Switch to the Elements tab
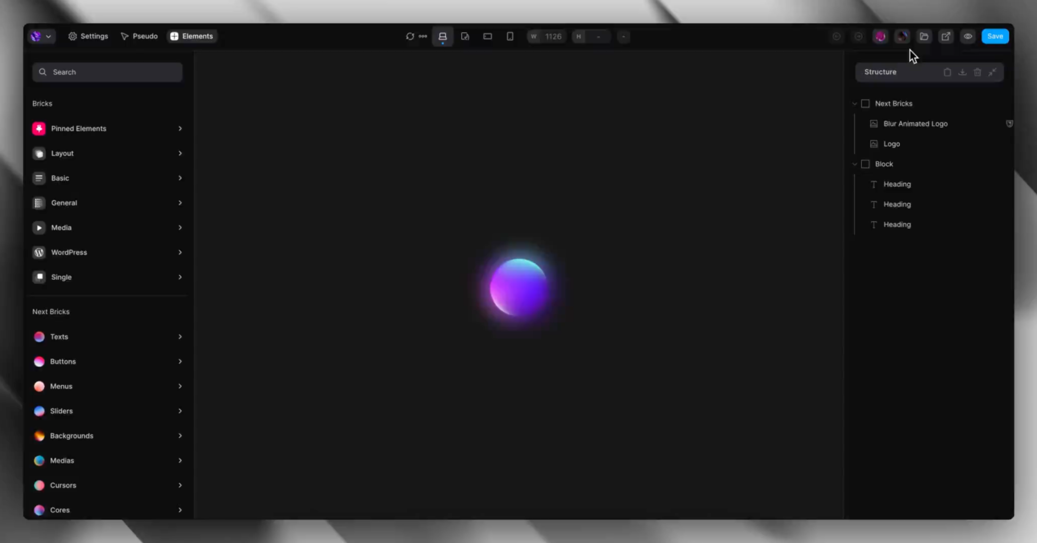The width and height of the screenshot is (1037, 543). (192, 36)
